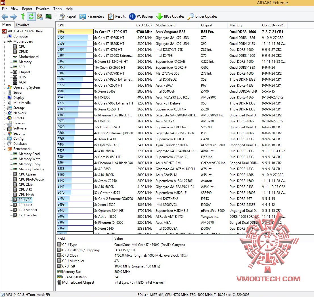Open the Report menu
The width and height of the screenshot is (314, 297).
coord(27,9)
